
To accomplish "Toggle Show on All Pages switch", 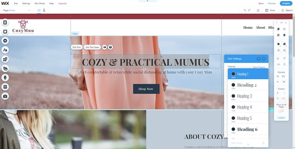I will (x=281, y=111).
